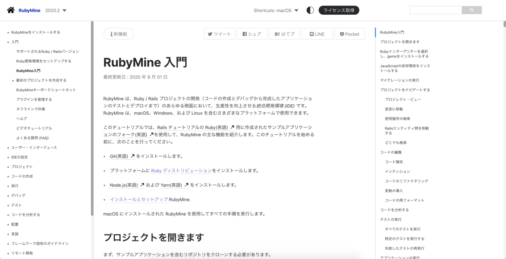The image size is (506, 259).
Task: Collapse the 入門 sidebar section
Action: click(x=8, y=42)
